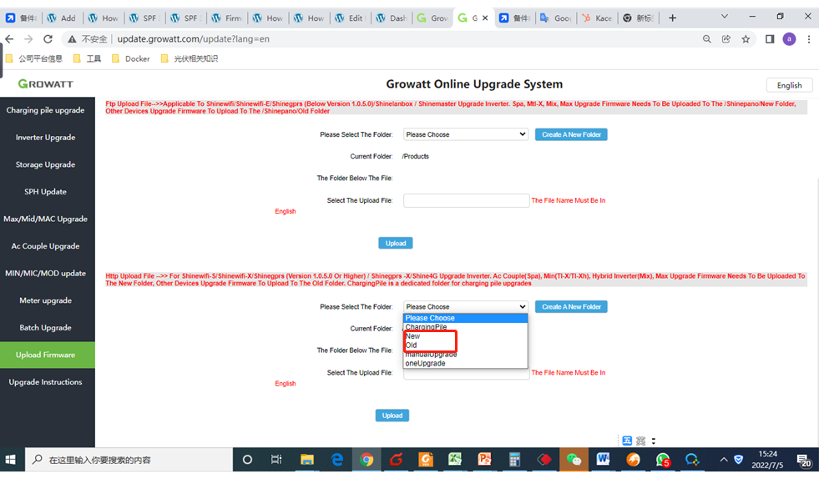Open Inverter Upgrade in sidebar
The image size is (819, 479).
(45, 138)
